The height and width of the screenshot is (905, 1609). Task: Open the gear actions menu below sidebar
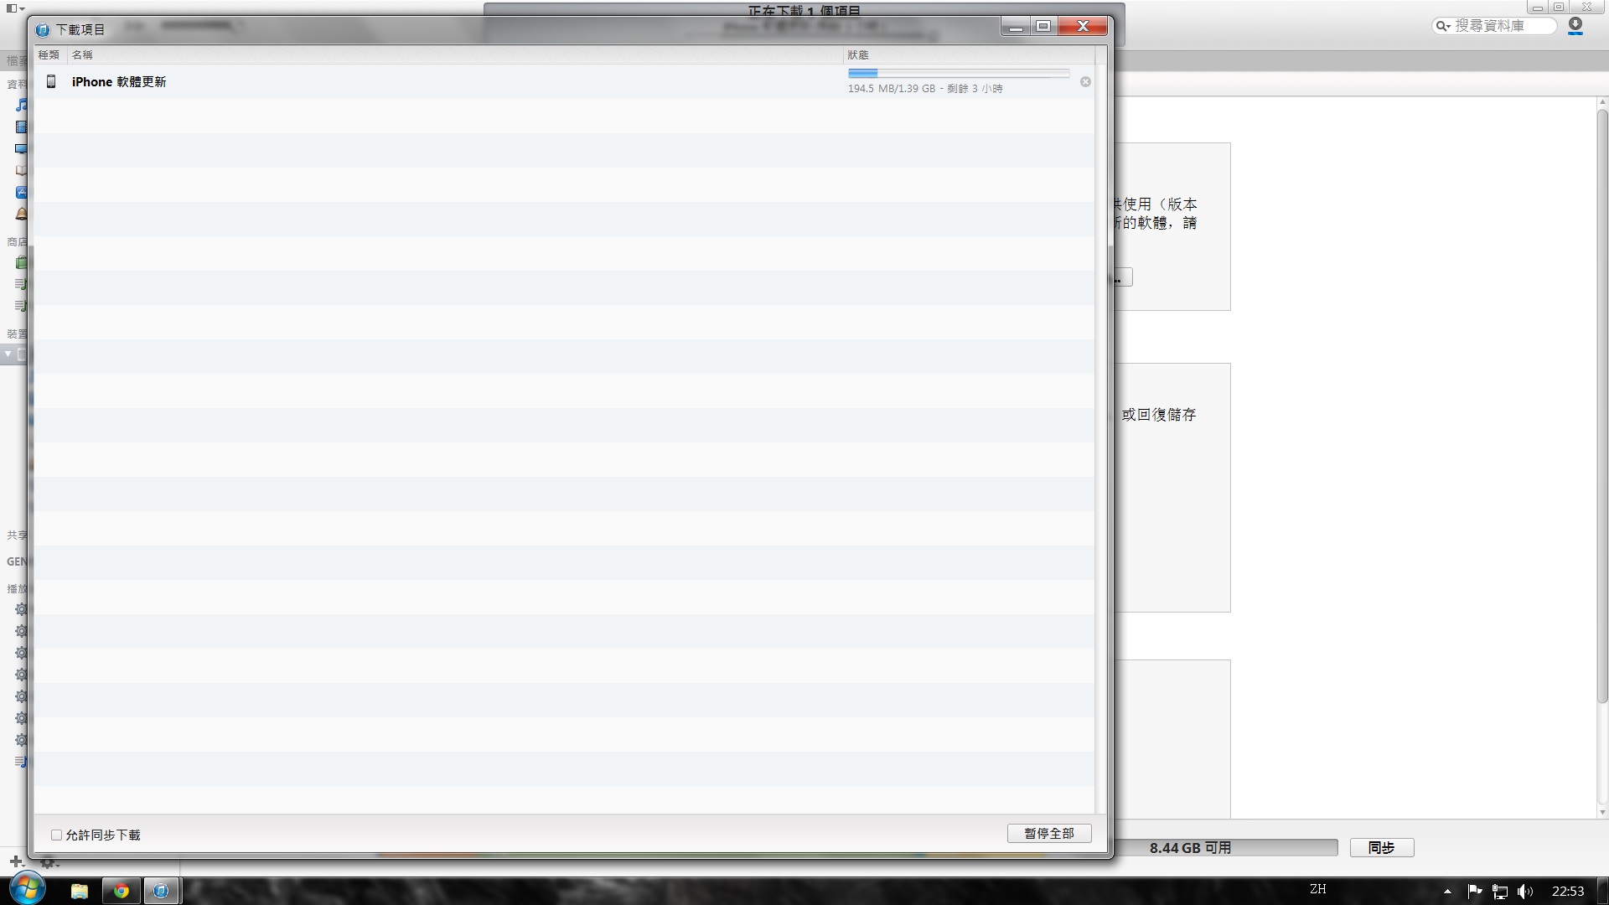coord(49,862)
